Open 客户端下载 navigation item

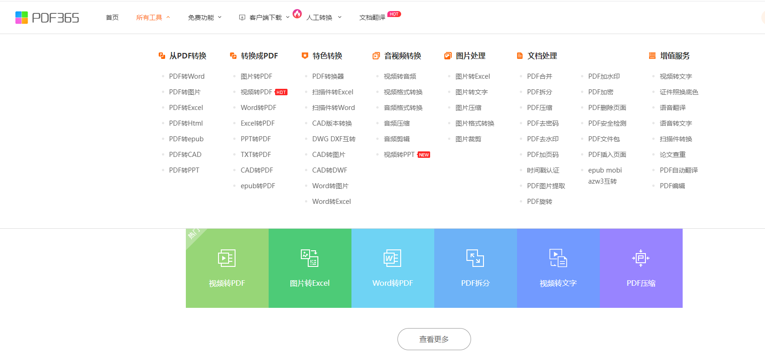[265, 17]
